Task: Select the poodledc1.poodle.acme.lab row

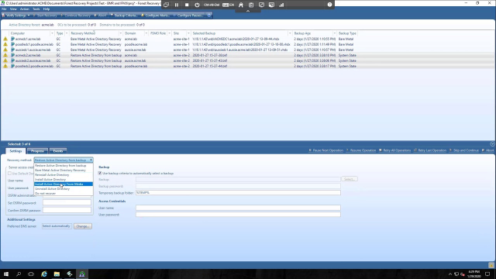Action: (248, 44)
